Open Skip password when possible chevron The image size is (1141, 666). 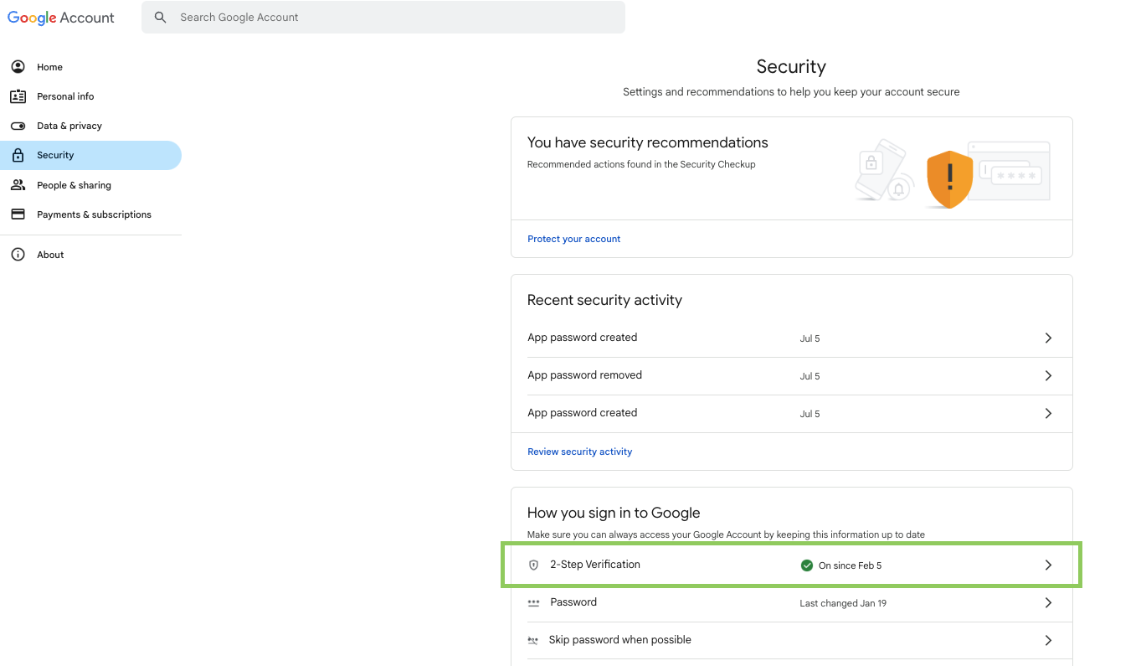[x=1048, y=641]
